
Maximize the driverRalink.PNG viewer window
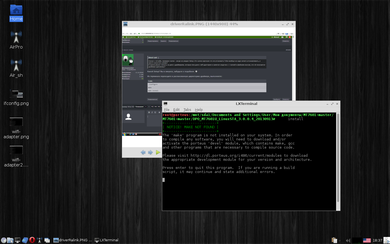[288, 24]
